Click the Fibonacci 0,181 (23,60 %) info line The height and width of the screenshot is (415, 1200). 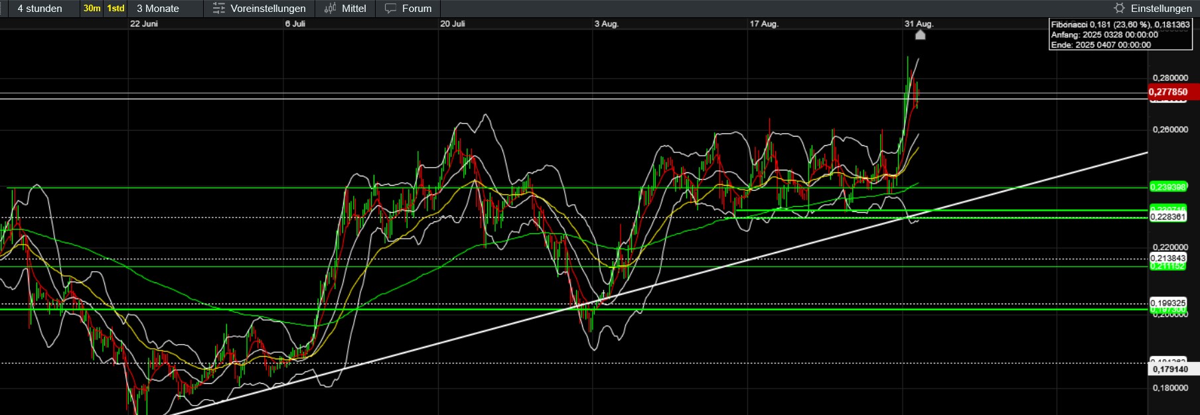pyautogui.click(x=1120, y=25)
